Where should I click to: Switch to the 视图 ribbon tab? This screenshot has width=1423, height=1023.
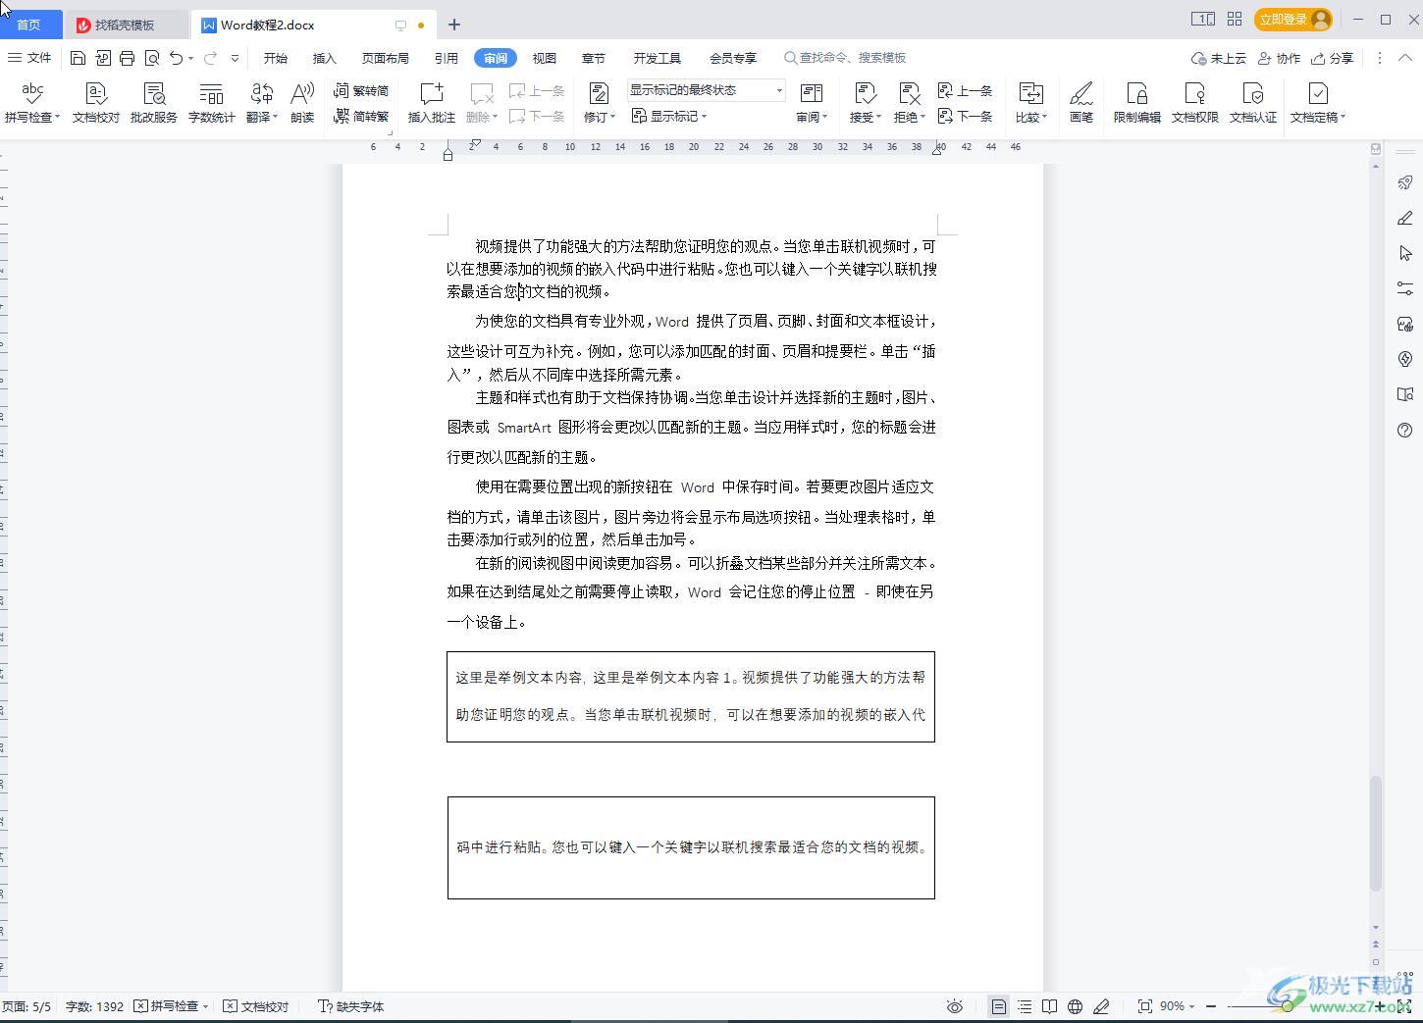click(x=545, y=58)
